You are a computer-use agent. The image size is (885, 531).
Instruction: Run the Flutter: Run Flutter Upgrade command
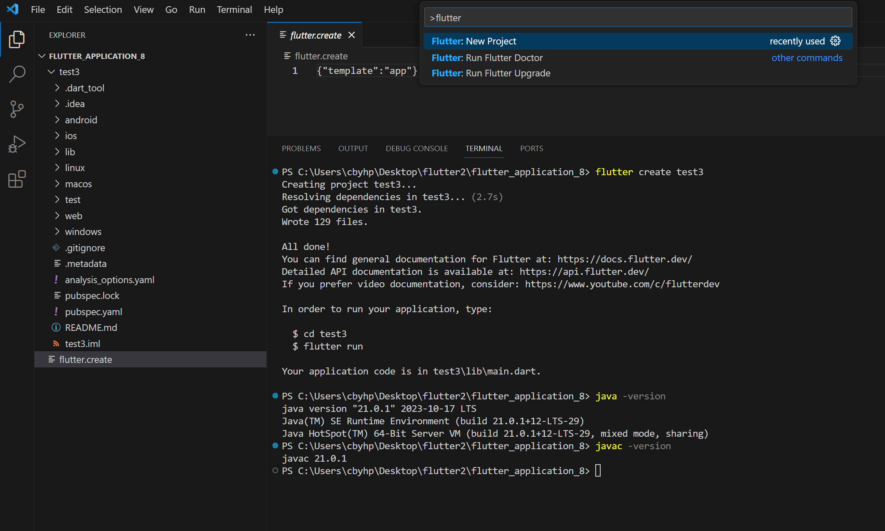tap(638, 73)
